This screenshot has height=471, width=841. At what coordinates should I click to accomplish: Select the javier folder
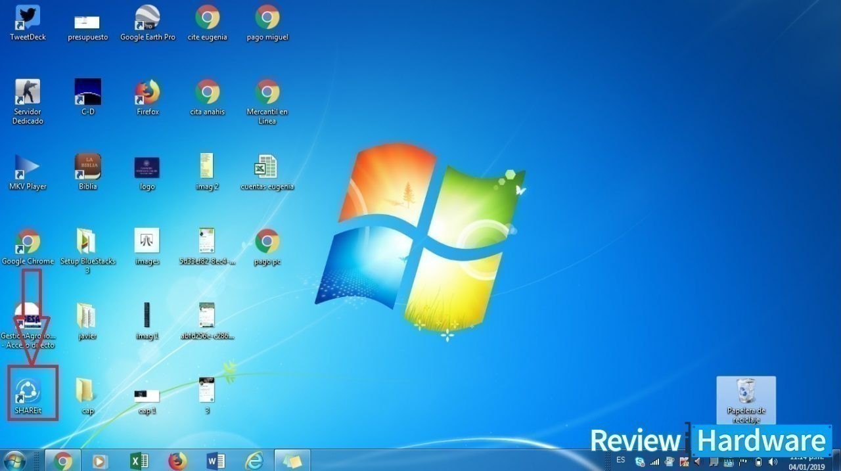click(x=87, y=321)
